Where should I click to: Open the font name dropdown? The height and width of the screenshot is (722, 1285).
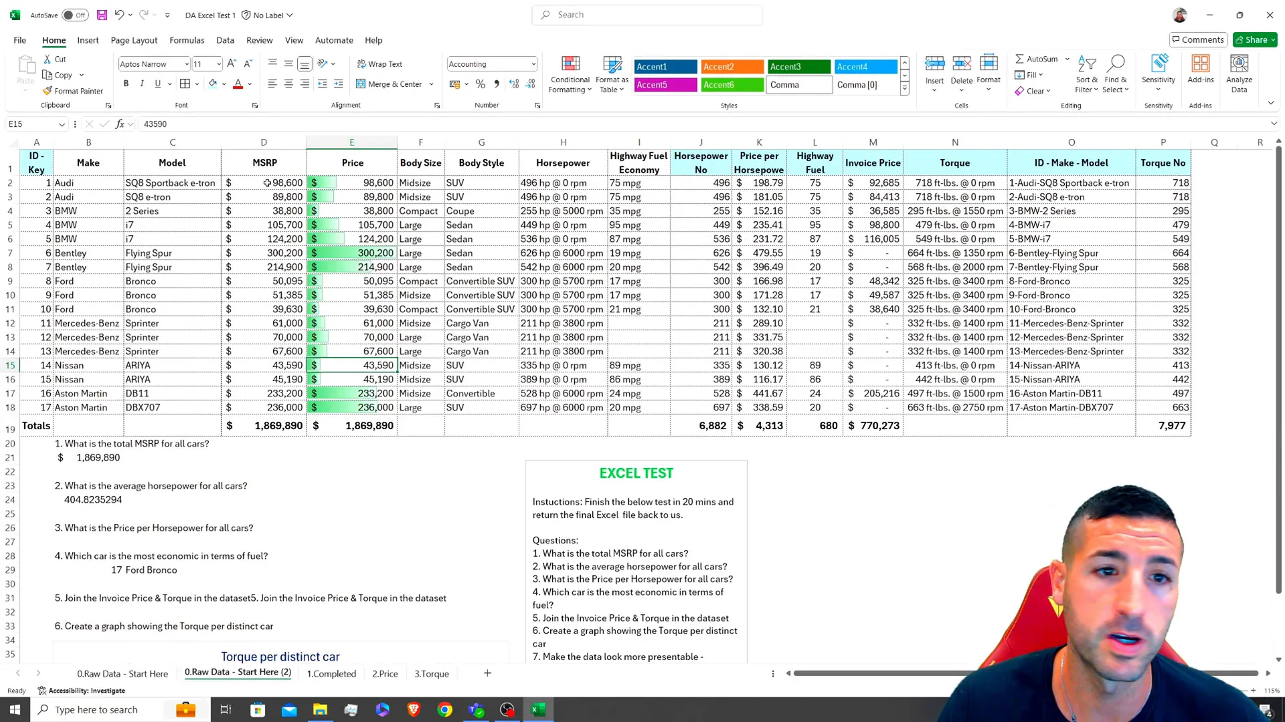coord(187,64)
